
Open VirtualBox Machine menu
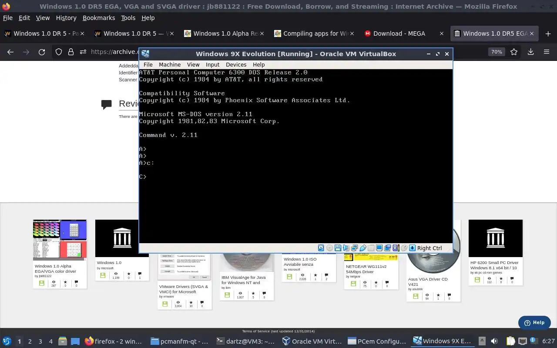coord(170,64)
